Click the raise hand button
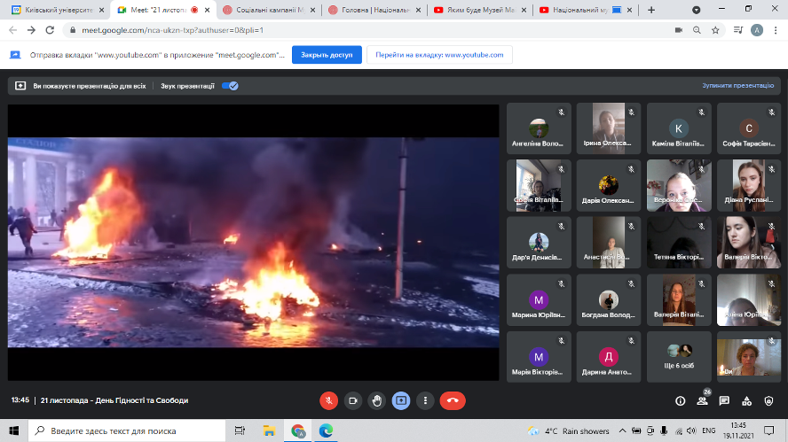The width and height of the screenshot is (788, 442). (x=377, y=400)
